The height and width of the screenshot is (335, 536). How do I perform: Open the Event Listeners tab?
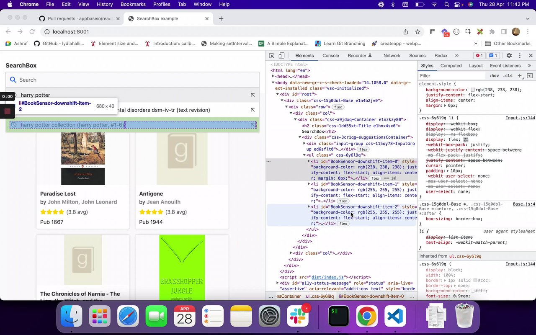[x=505, y=66]
